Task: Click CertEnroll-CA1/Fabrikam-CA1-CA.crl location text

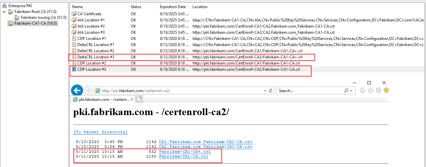Action: [246, 63]
